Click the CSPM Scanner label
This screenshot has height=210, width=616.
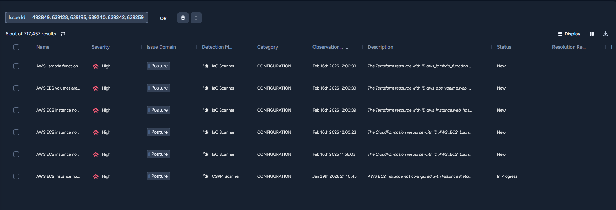click(x=226, y=176)
